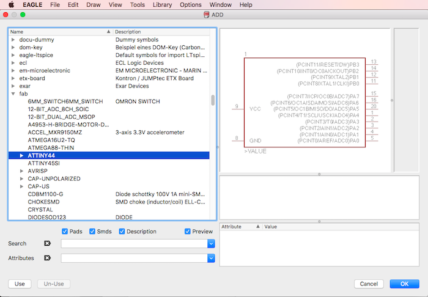Open the View menu

[x=115, y=5]
